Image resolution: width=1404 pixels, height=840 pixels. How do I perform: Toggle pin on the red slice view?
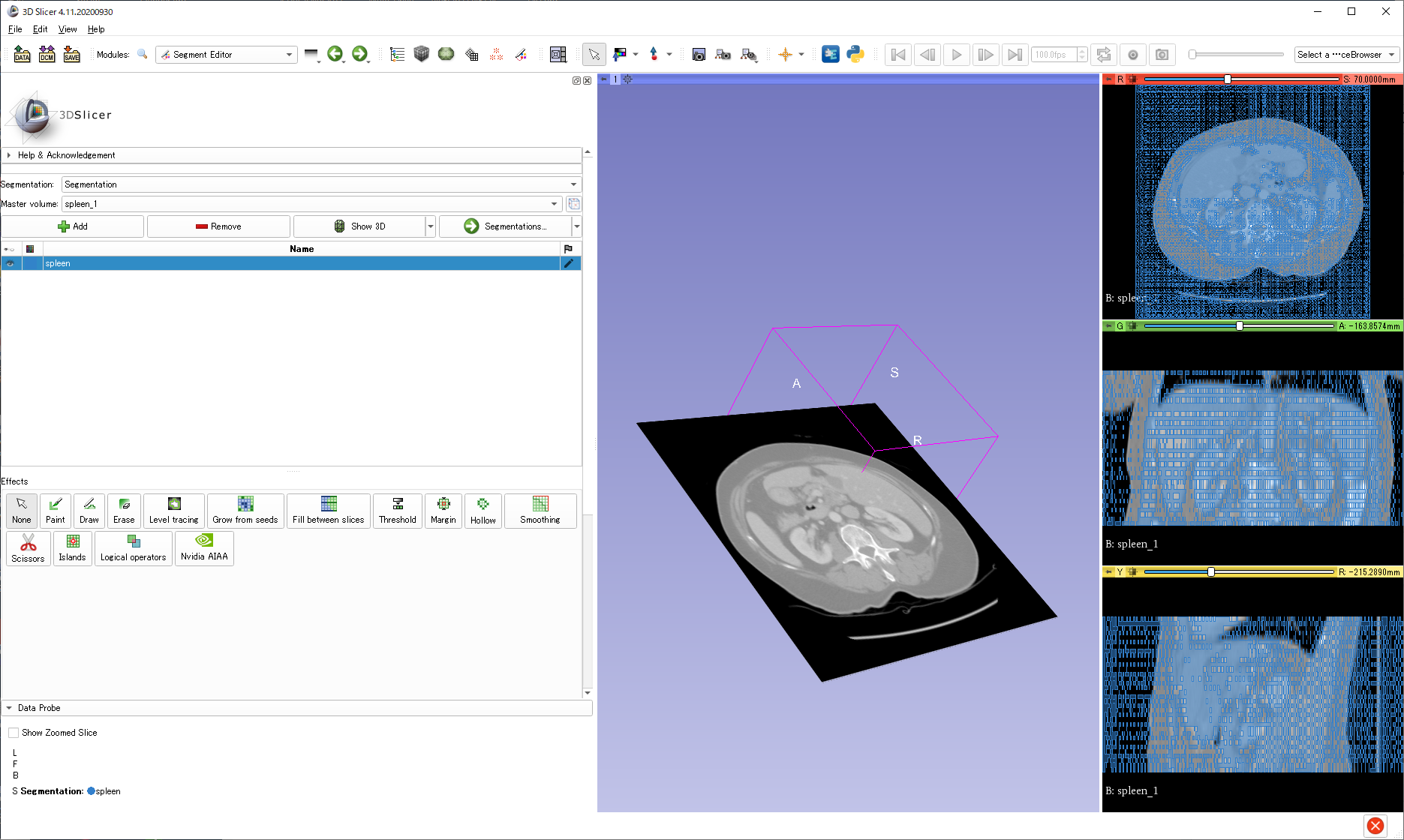(x=1109, y=79)
